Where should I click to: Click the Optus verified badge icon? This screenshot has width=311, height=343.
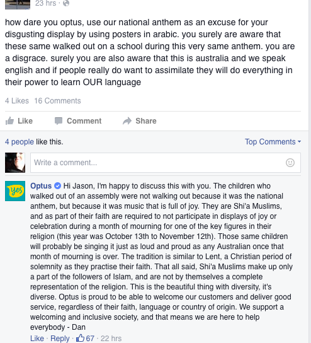coord(57,186)
